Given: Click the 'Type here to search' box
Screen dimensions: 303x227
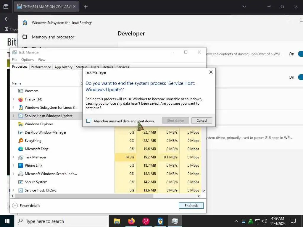Looking at the screenshot, I should coord(62,221).
